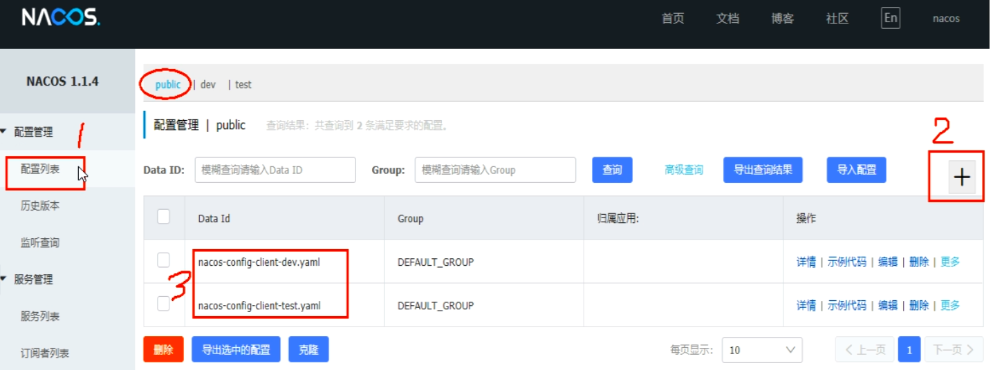This screenshot has height=370, width=993.
Task: Open 详情 for nacos-config-client-test.yaml
Action: pos(806,305)
